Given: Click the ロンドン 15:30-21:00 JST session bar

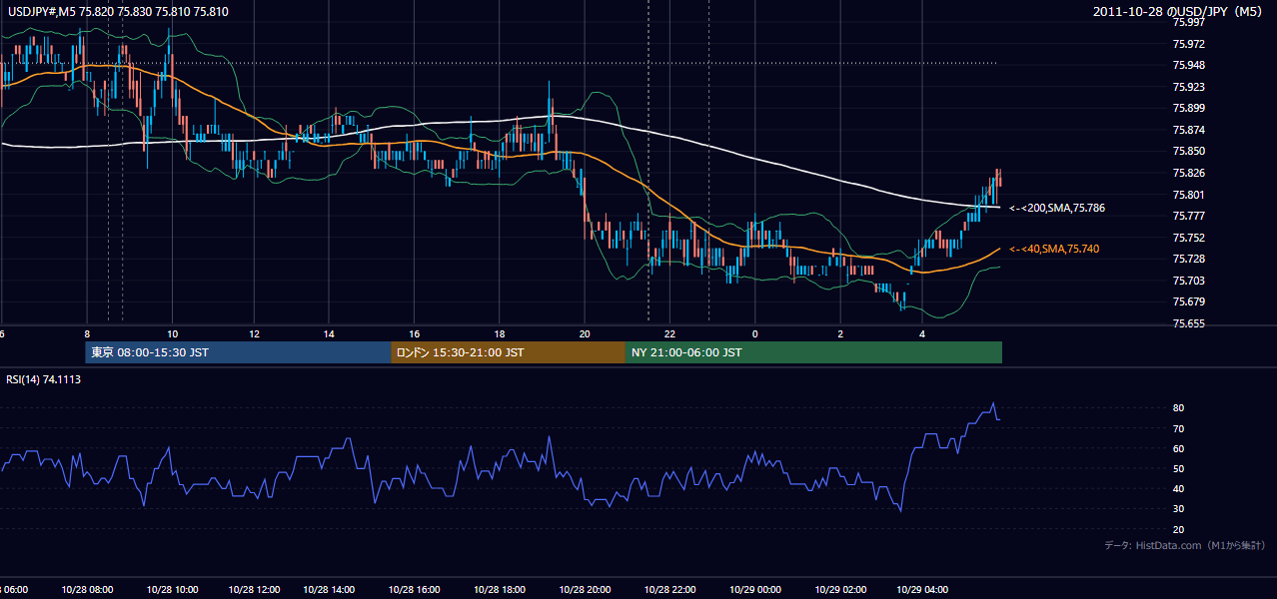Looking at the screenshot, I should tap(508, 352).
